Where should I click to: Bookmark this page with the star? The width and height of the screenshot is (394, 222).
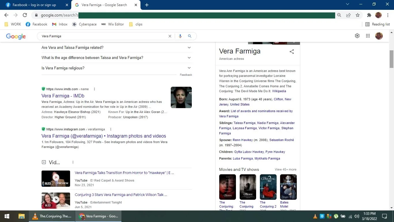pyautogui.click(x=358, y=15)
